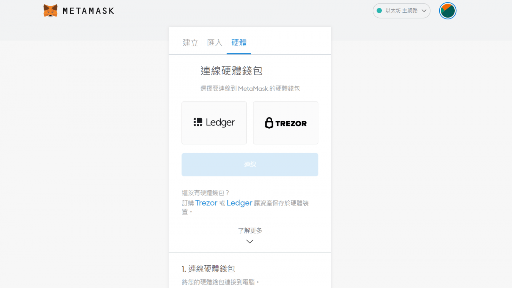Switch to the 匯入 tab
This screenshot has height=288, width=512.
pos(215,43)
